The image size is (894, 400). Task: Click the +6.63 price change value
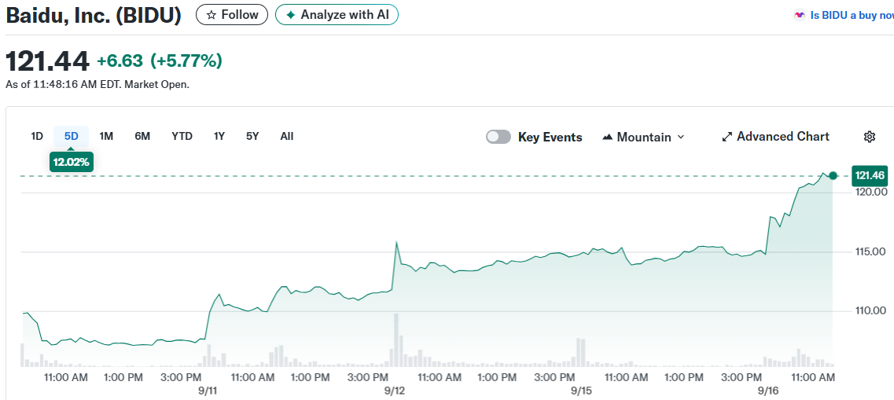(x=120, y=61)
